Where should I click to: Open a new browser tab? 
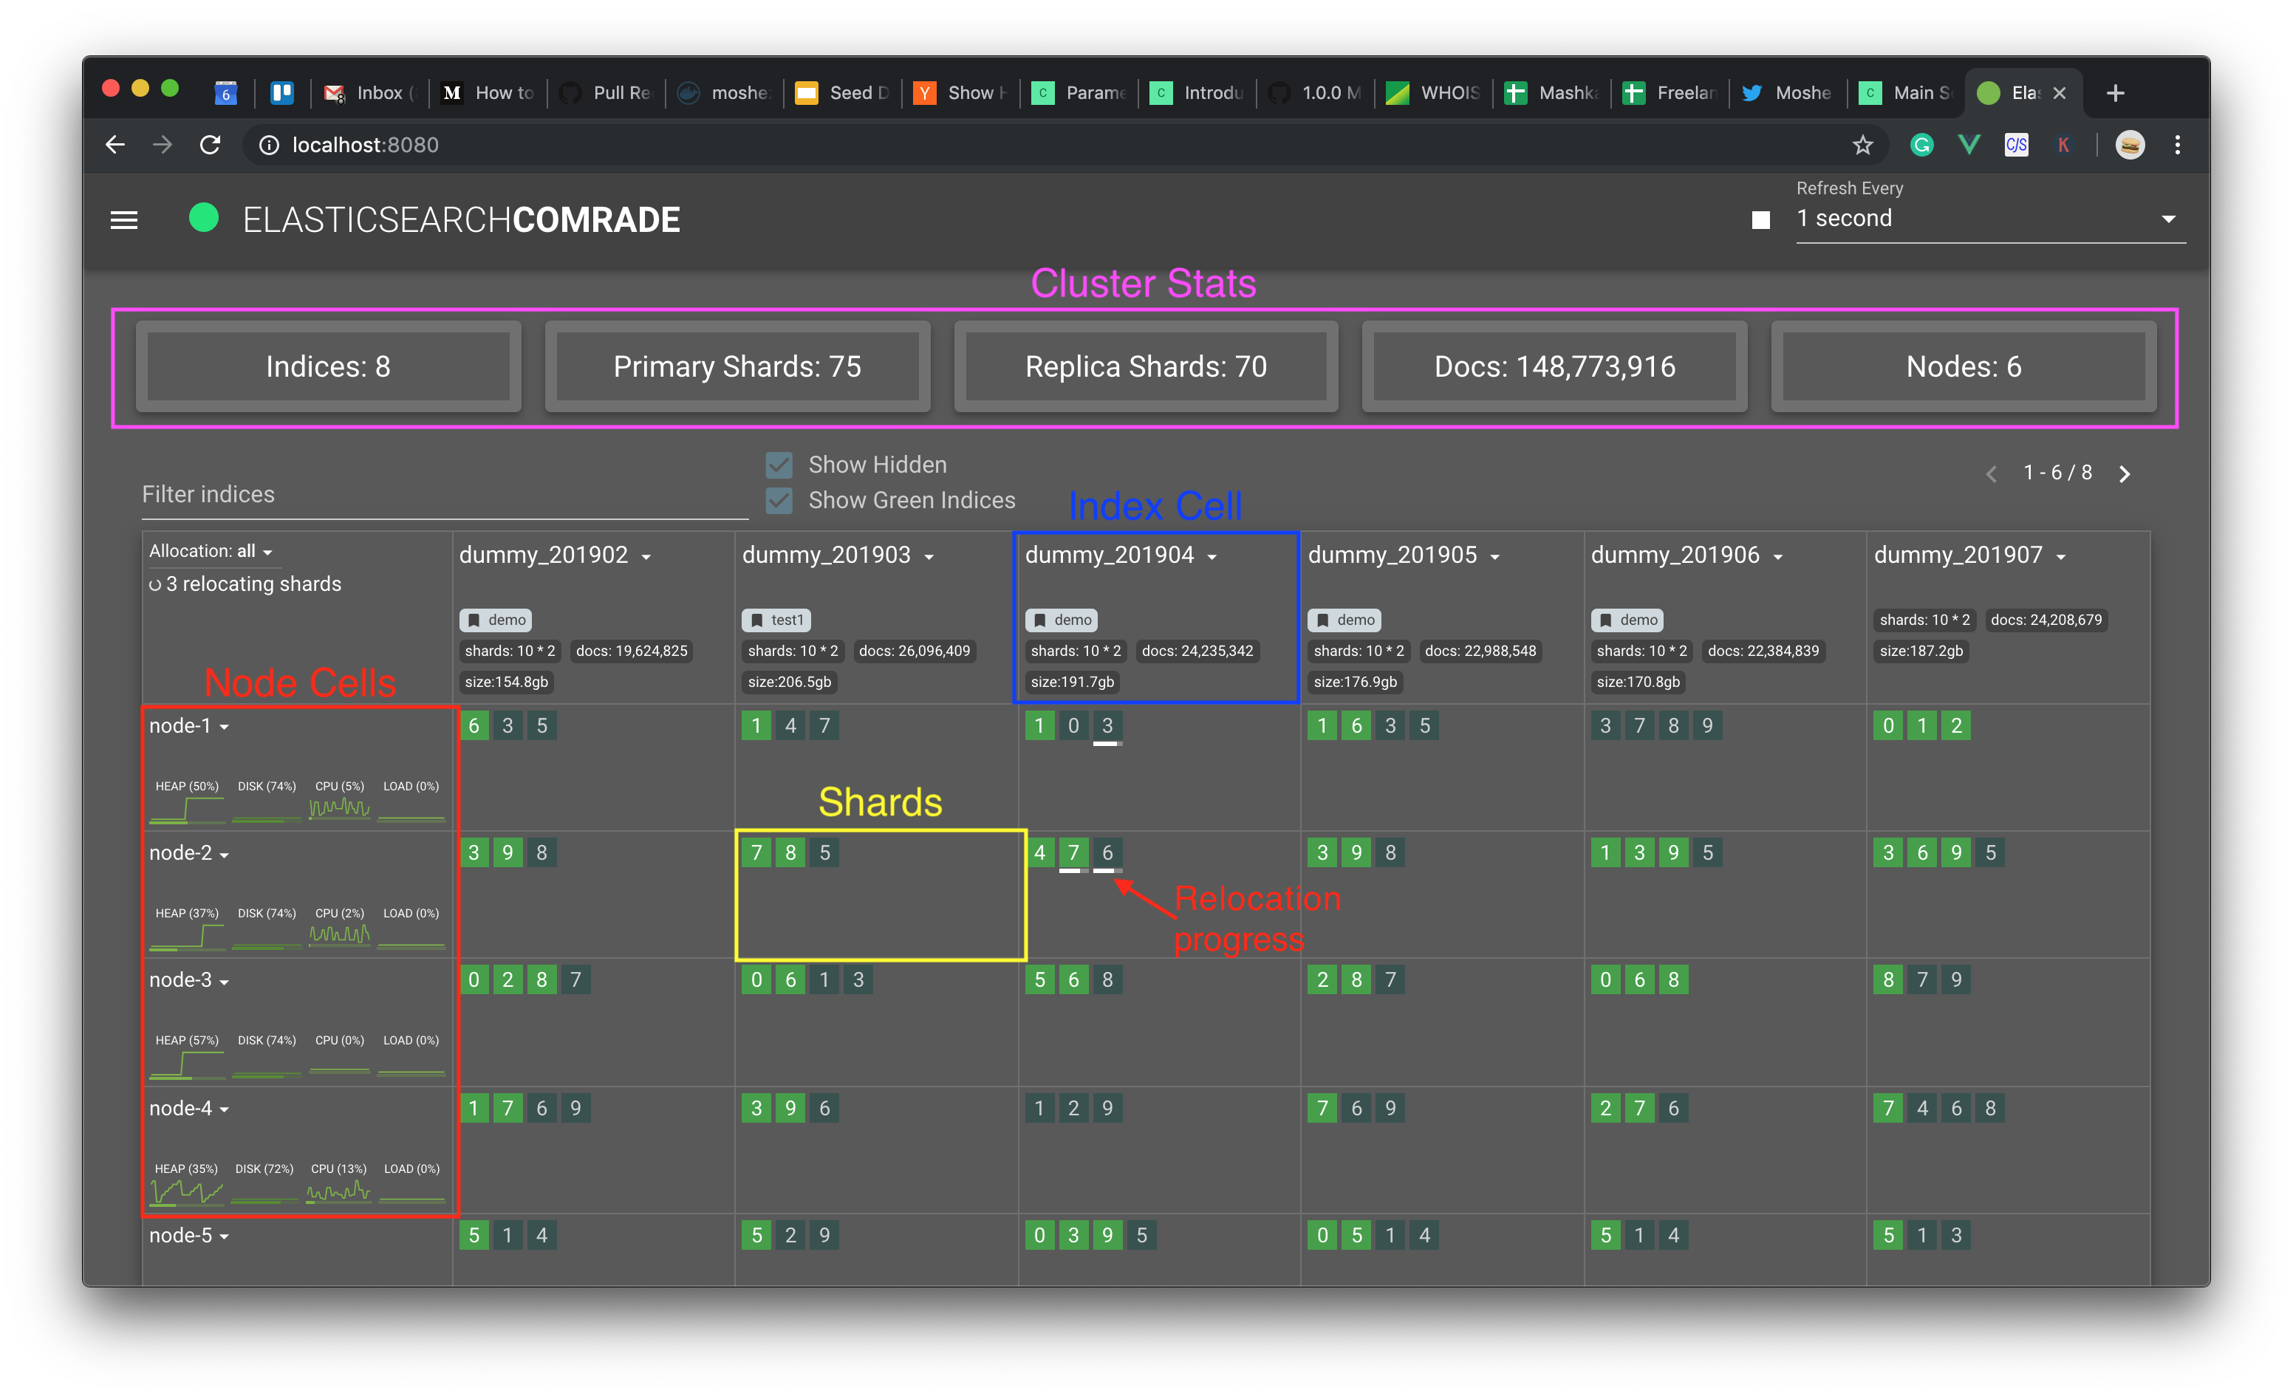click(x=2115, y=93)
